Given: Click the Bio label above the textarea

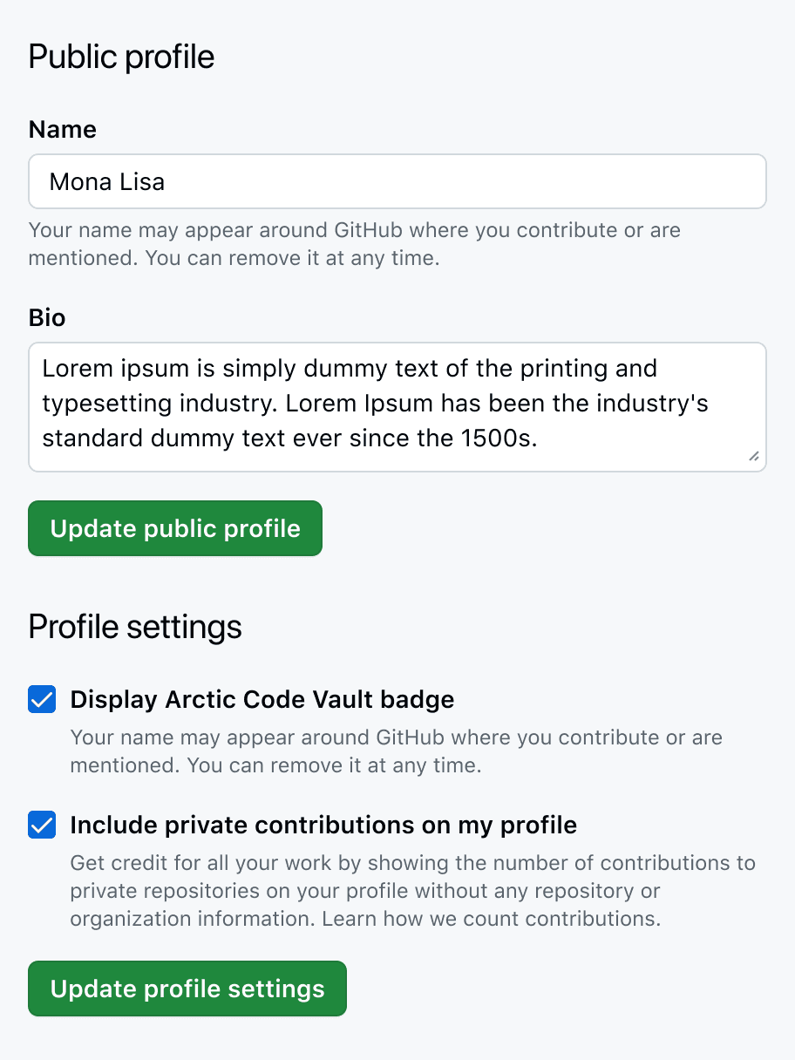Looking at the screenshot, I should 48,317.
